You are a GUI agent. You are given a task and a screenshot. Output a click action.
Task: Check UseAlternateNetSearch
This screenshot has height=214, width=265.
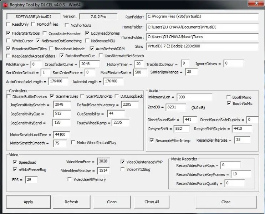[x=101, y=55]
